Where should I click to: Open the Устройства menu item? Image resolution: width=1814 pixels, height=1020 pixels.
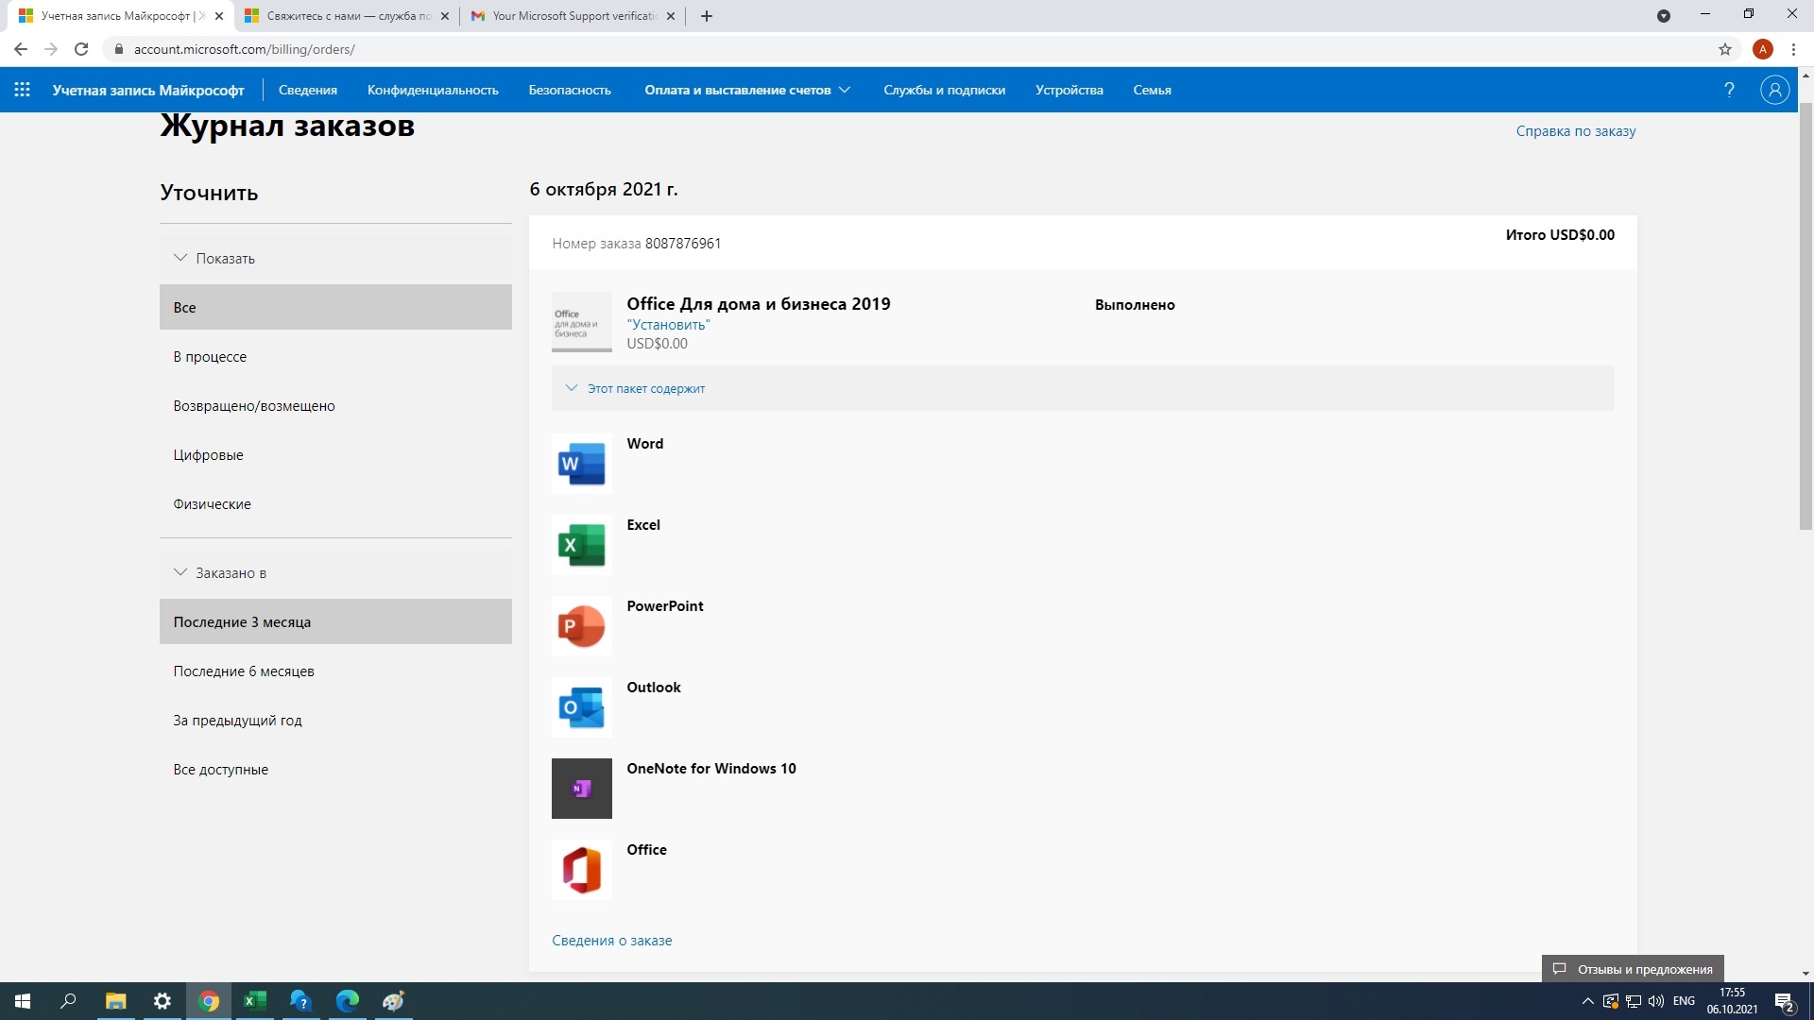click(1069, 90)
